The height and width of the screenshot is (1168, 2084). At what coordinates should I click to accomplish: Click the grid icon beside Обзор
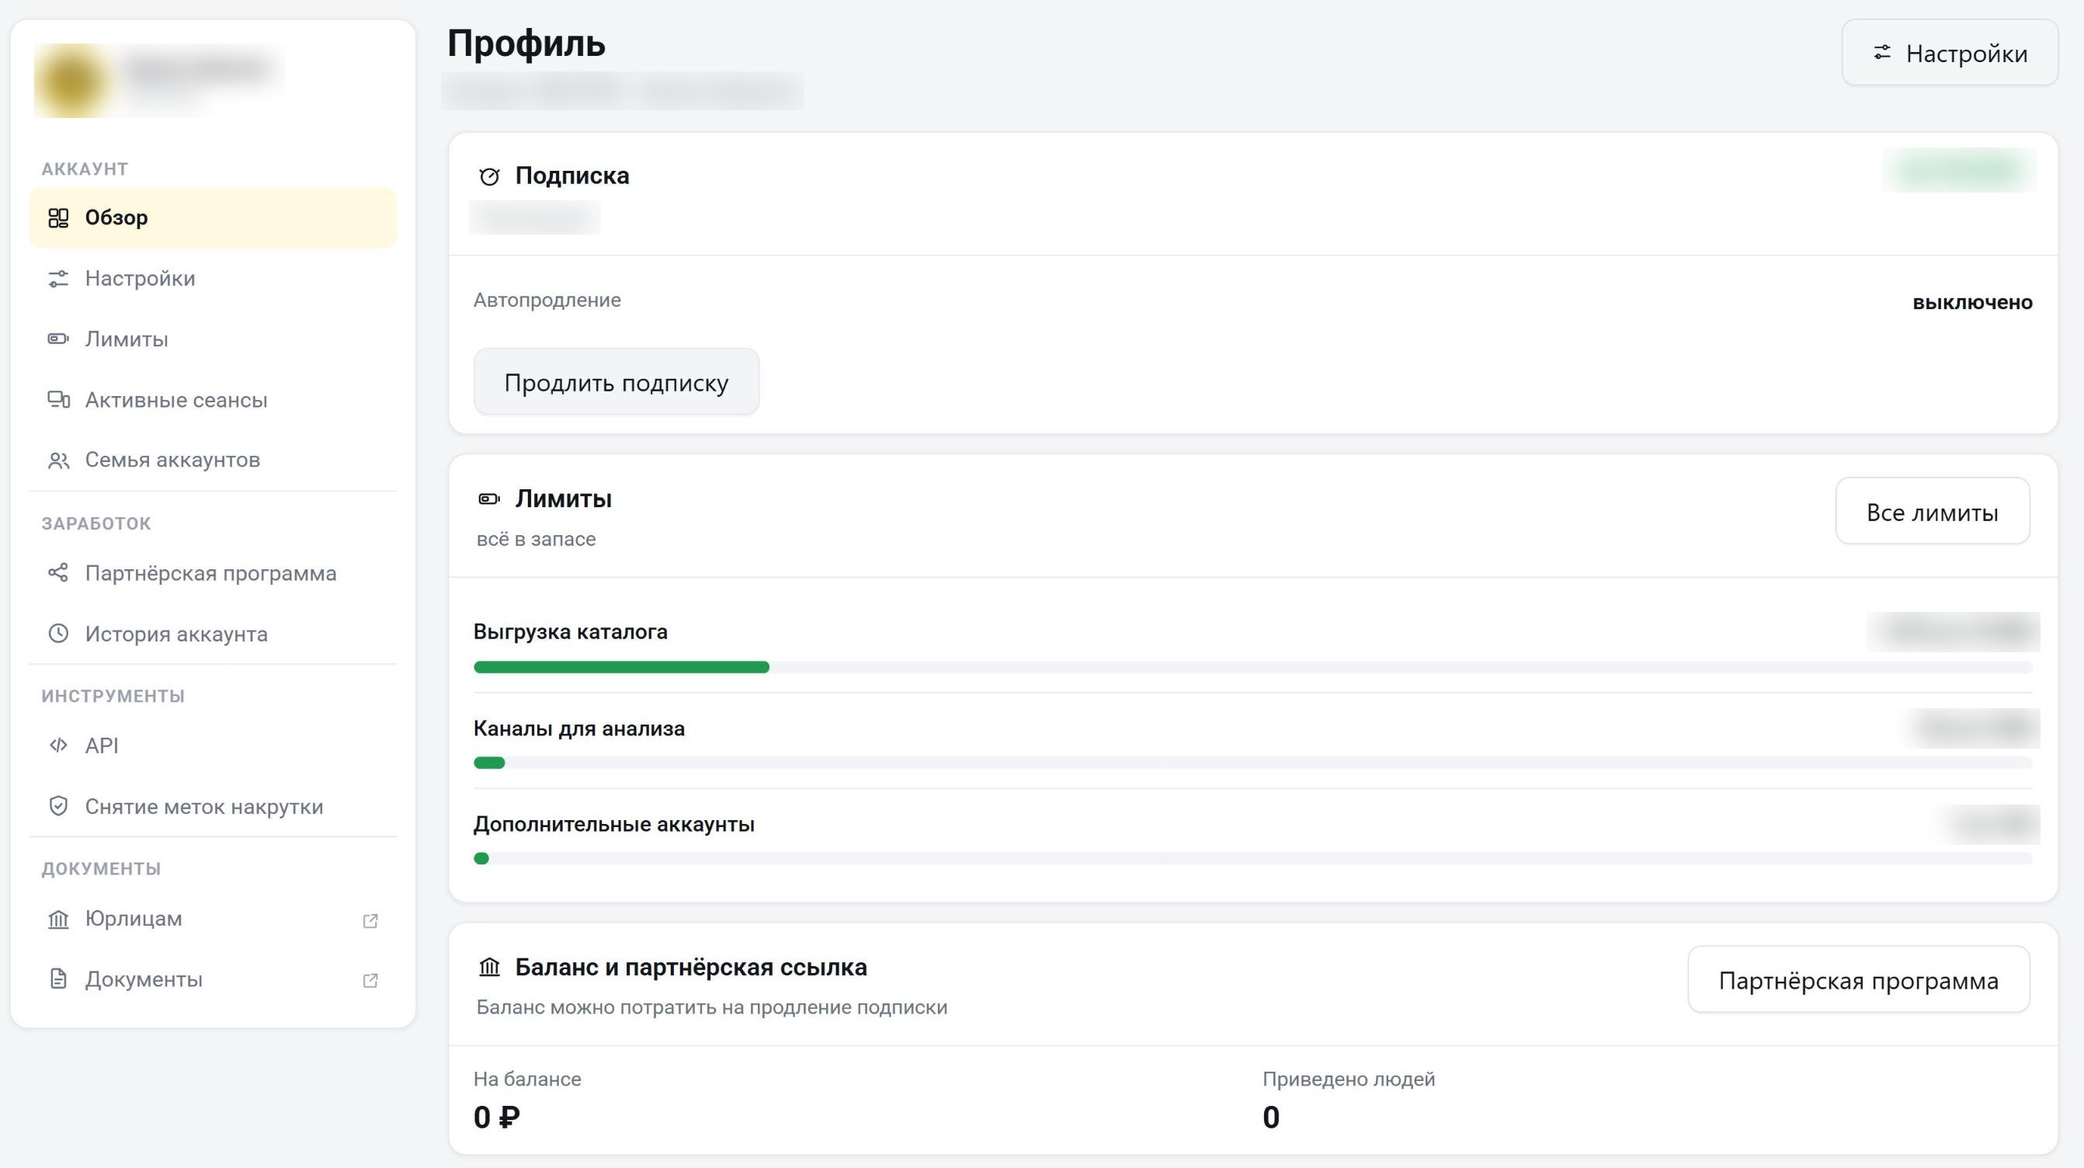[58, 217]
